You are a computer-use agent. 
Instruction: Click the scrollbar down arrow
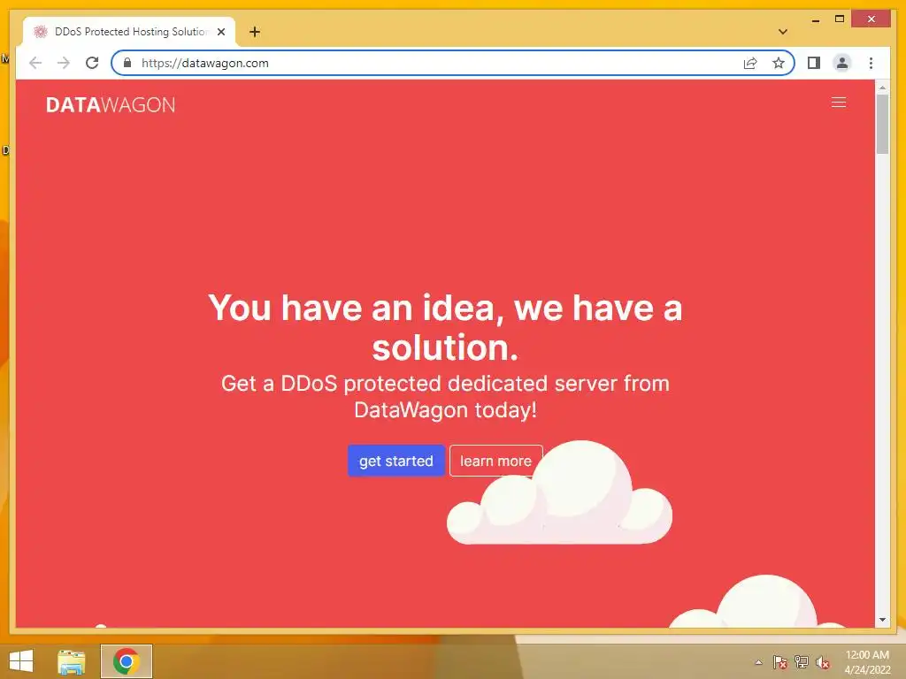[882, 620]
